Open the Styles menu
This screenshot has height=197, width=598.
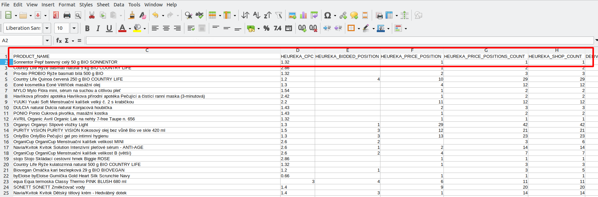coord(86,5)
